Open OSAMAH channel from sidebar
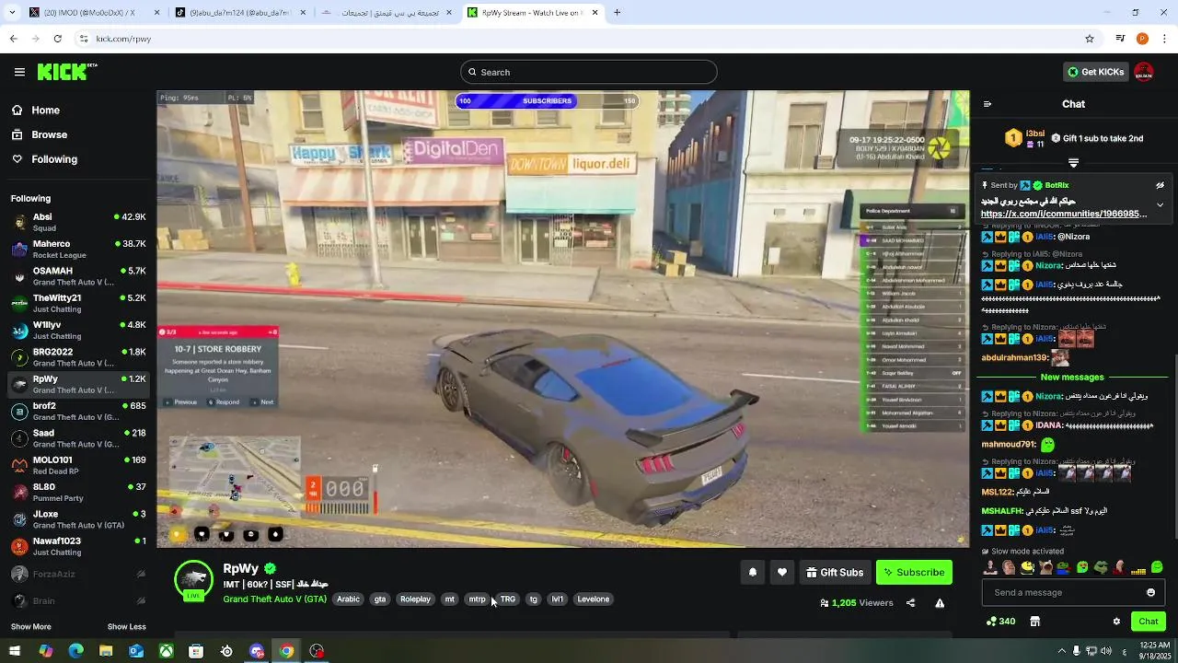This screenshot has width=1178, height=663. (77, 276)
